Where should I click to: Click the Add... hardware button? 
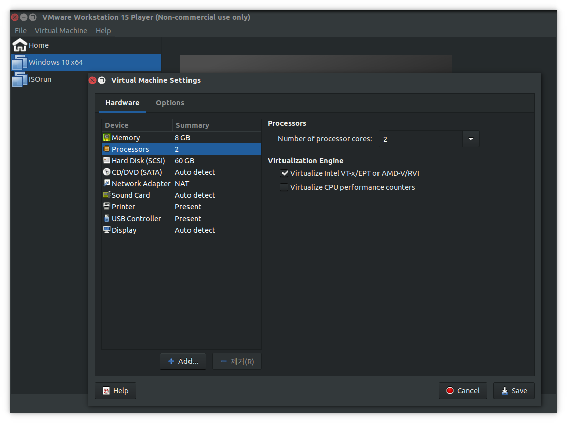[183, 361]
